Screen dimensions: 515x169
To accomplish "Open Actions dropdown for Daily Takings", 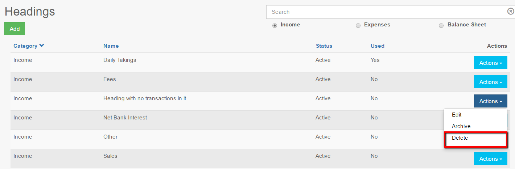I will pyautogui.click(x=490, y=63).
